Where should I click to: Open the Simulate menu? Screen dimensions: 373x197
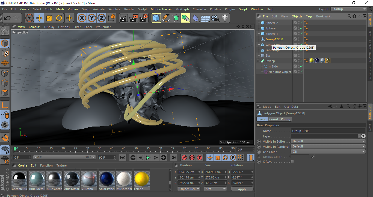coord(114,9)
